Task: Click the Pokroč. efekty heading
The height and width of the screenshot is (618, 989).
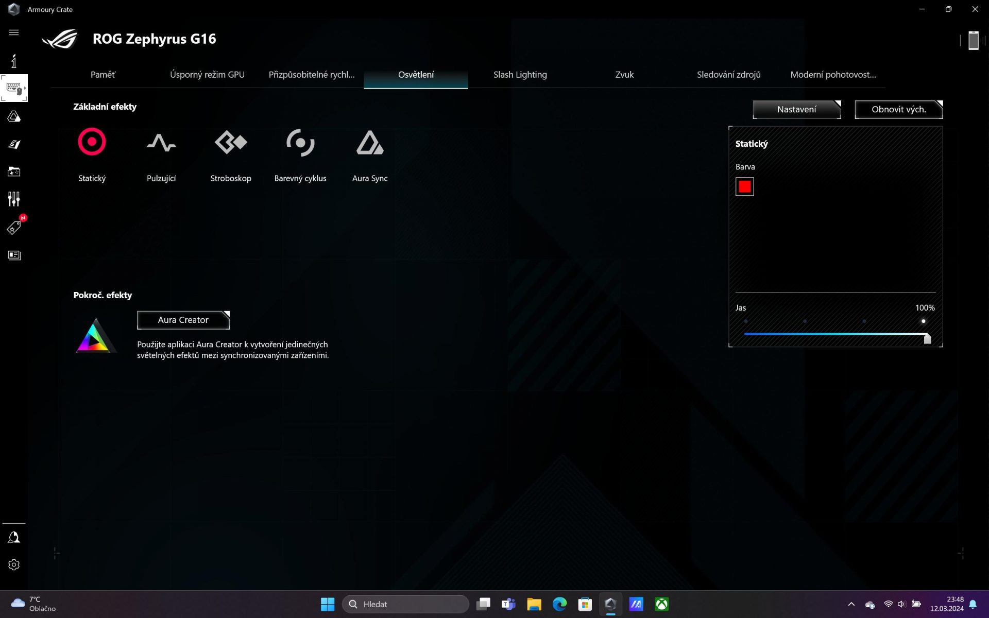Action: pos(103,295)
